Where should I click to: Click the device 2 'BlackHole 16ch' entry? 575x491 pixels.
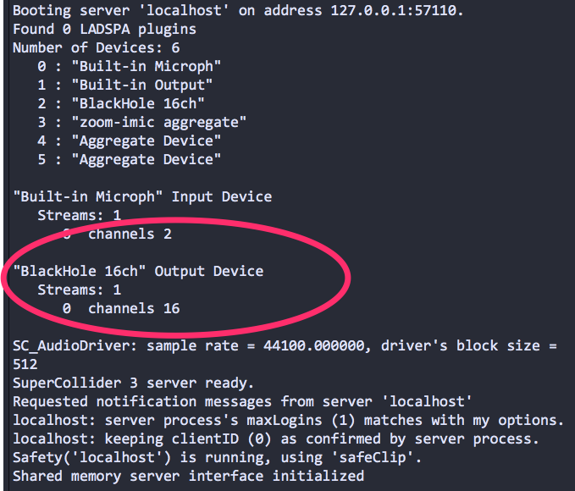(120, 103)
